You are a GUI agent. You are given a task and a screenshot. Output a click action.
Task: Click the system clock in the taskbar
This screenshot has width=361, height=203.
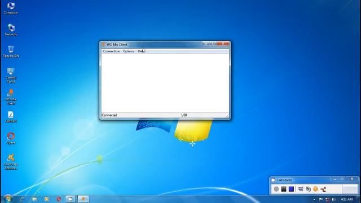[x=346, y=199]
